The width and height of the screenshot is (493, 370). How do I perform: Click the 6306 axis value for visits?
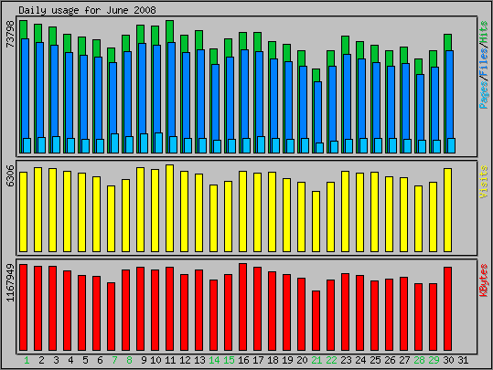point(10,175)
